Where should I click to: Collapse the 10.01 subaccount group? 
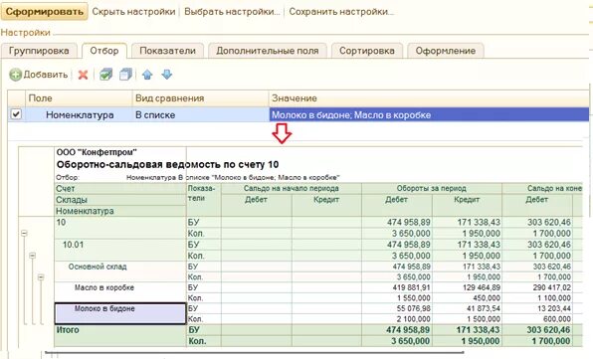pos(33,256)
